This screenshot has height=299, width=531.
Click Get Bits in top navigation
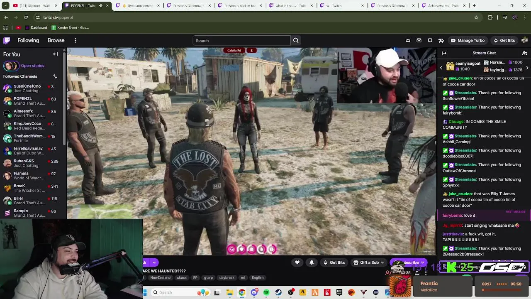(x=504, y=40)
